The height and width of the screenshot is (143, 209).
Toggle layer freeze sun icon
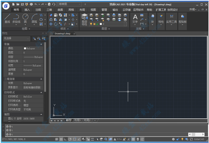[94, 24]
